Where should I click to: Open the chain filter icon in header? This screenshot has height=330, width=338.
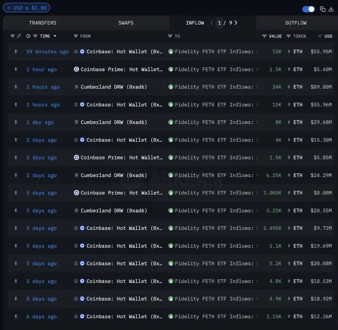[x=13, y=36]
